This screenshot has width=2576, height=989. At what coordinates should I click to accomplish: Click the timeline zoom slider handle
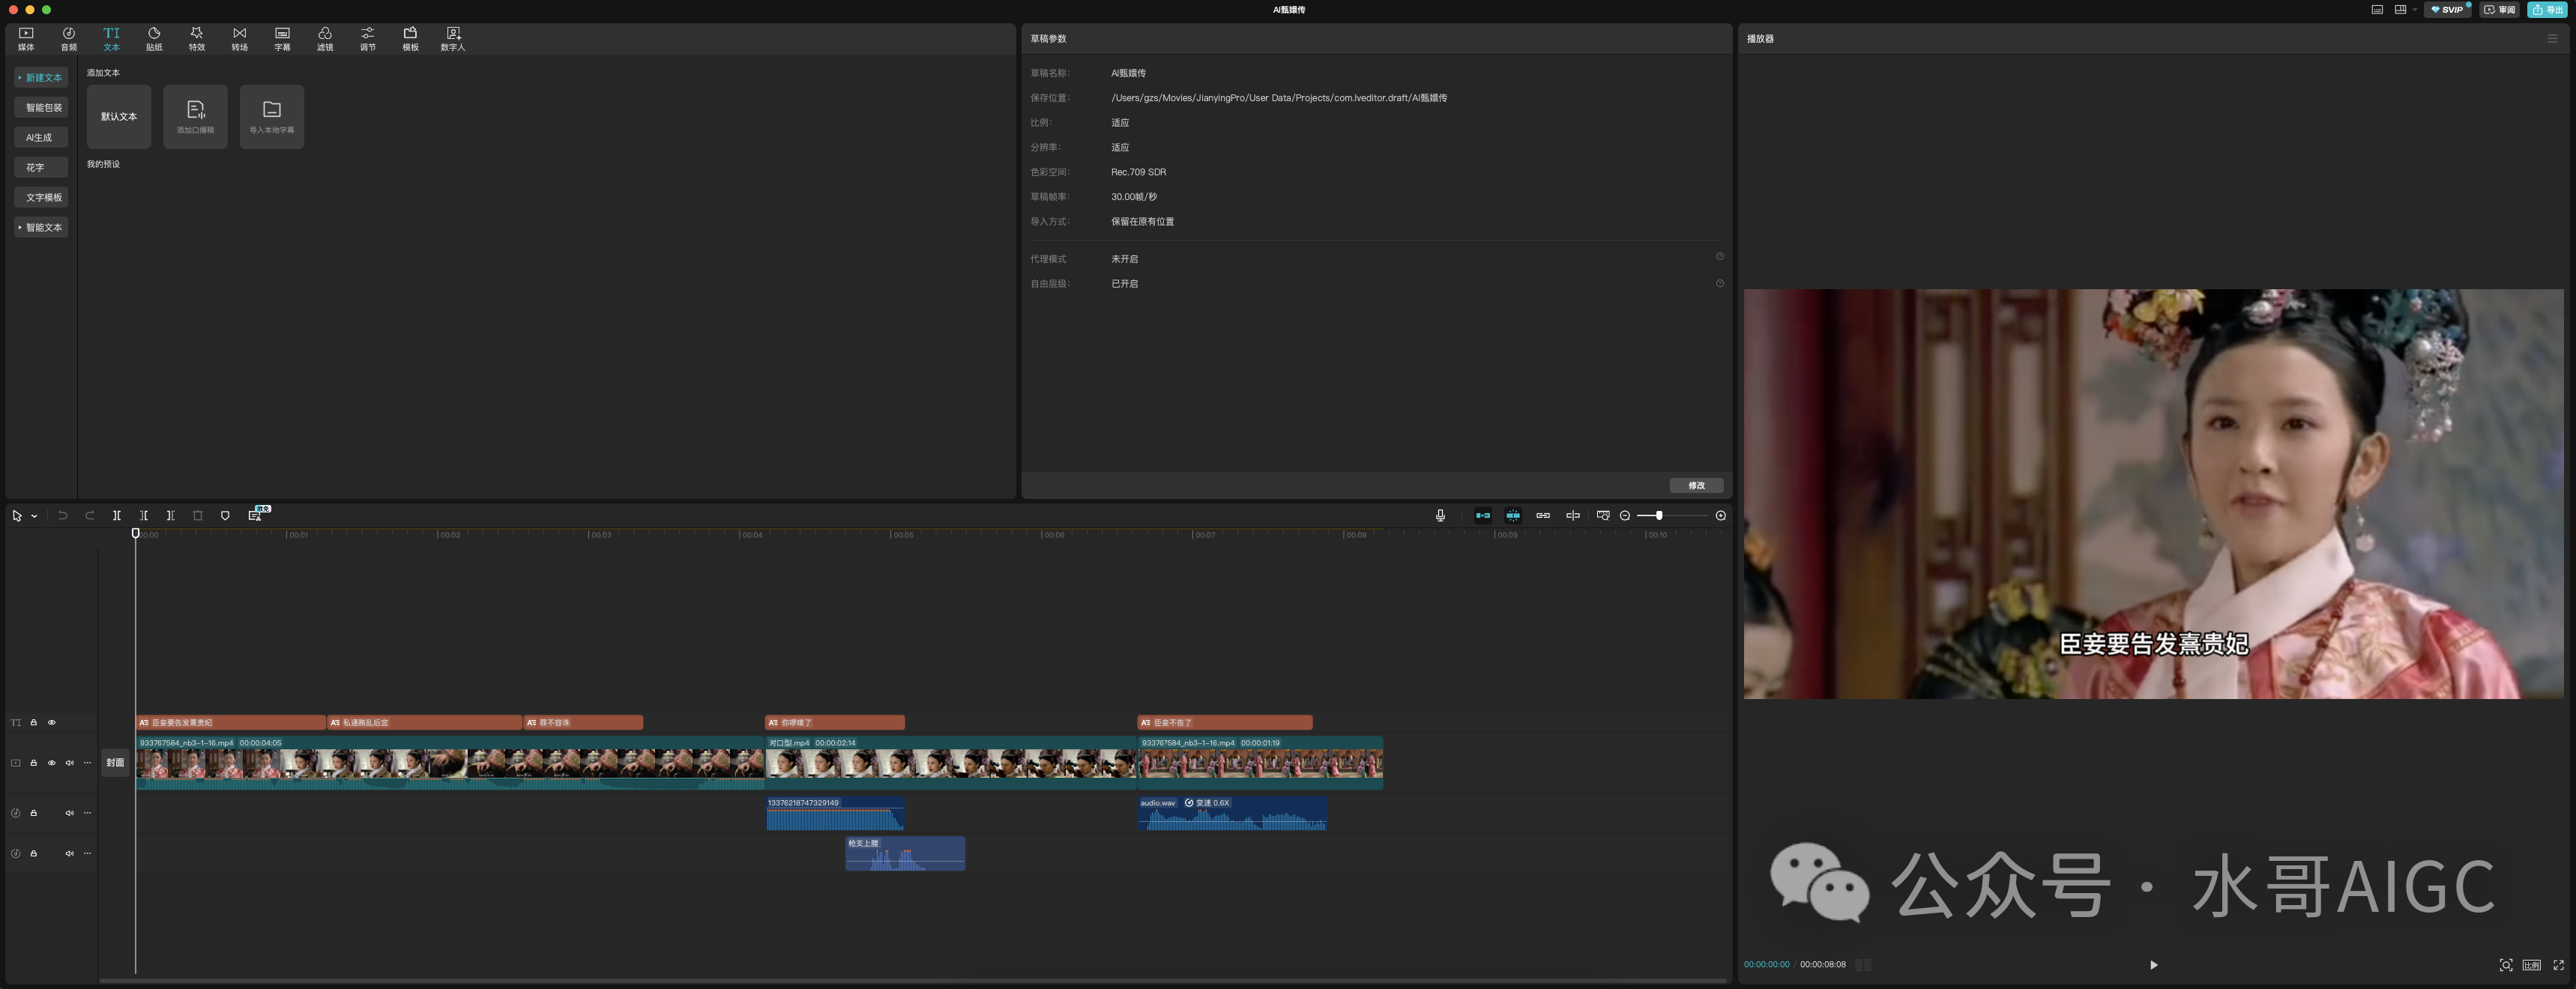(1659, 516)
